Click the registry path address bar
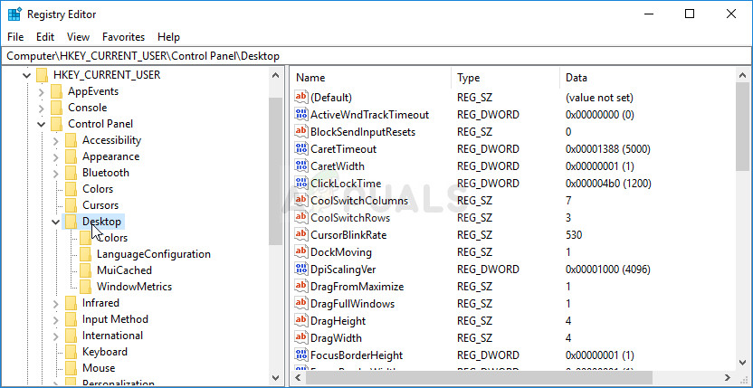Viewport: 753px width, 388px height. [376, 56]
